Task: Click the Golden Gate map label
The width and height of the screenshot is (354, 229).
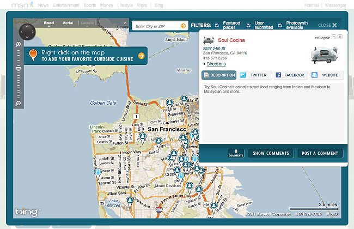Action: [x=103, y=103]
